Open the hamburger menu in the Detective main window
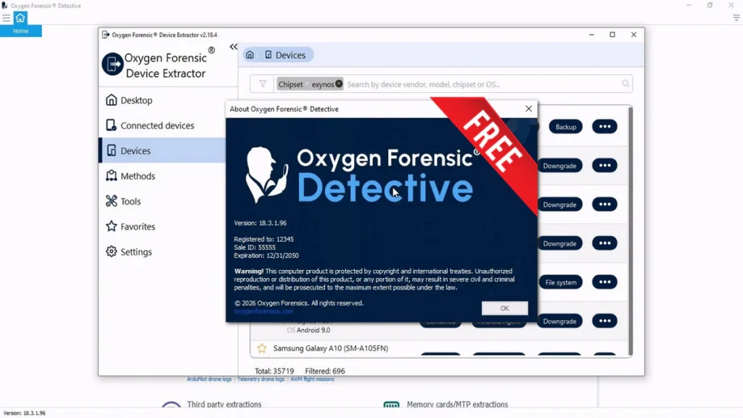743x418 pixels. pyautogui.click(x=6, y=18)
